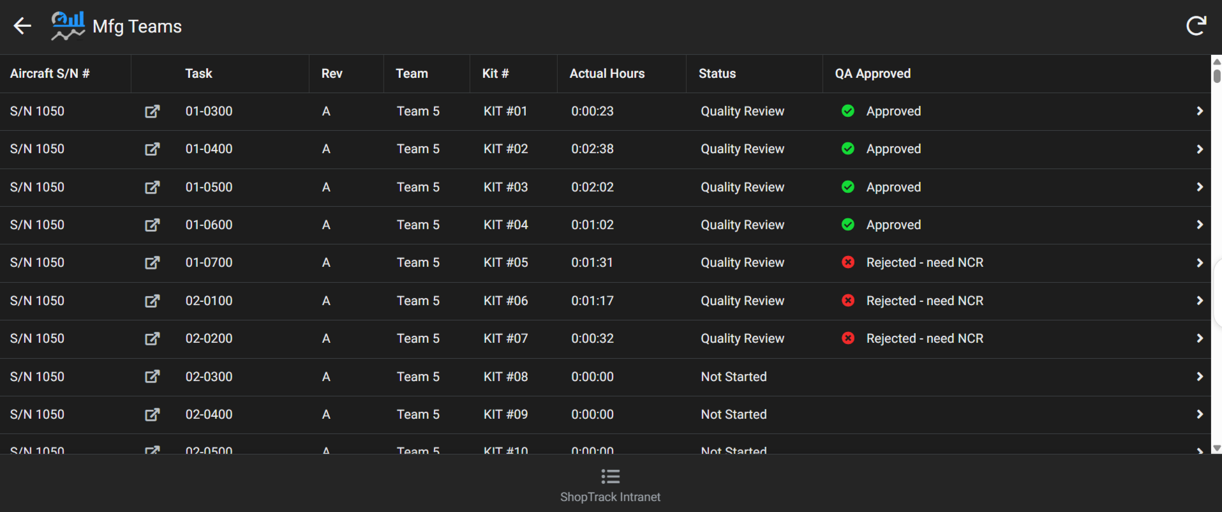The image size is (1222, 512).
Task: Click Rejected - need NCR for KIT #05
Action: coord(924,263)
